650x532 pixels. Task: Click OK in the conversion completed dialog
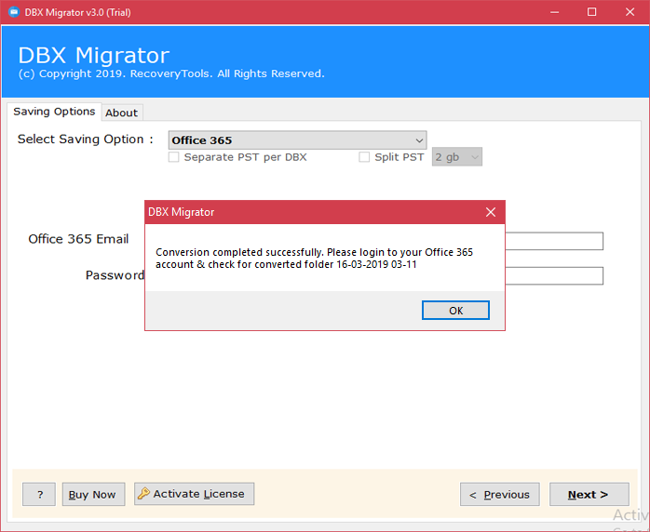[455, 311]
